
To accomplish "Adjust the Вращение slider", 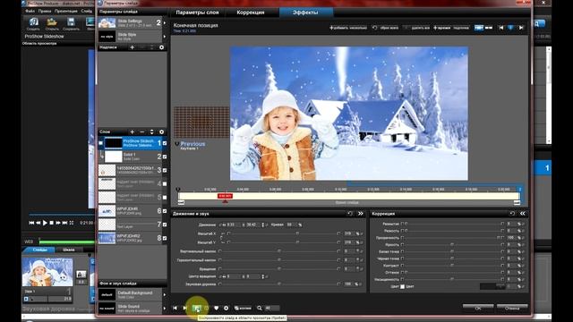I will coord(279,269).
